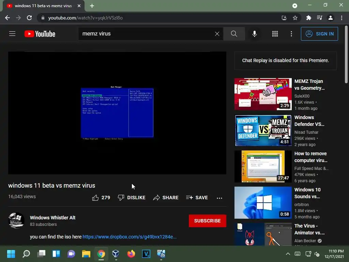Subscribe to Windows Whistler Alt
This screenshot has width=349, height=262.
tap(208, 221)
